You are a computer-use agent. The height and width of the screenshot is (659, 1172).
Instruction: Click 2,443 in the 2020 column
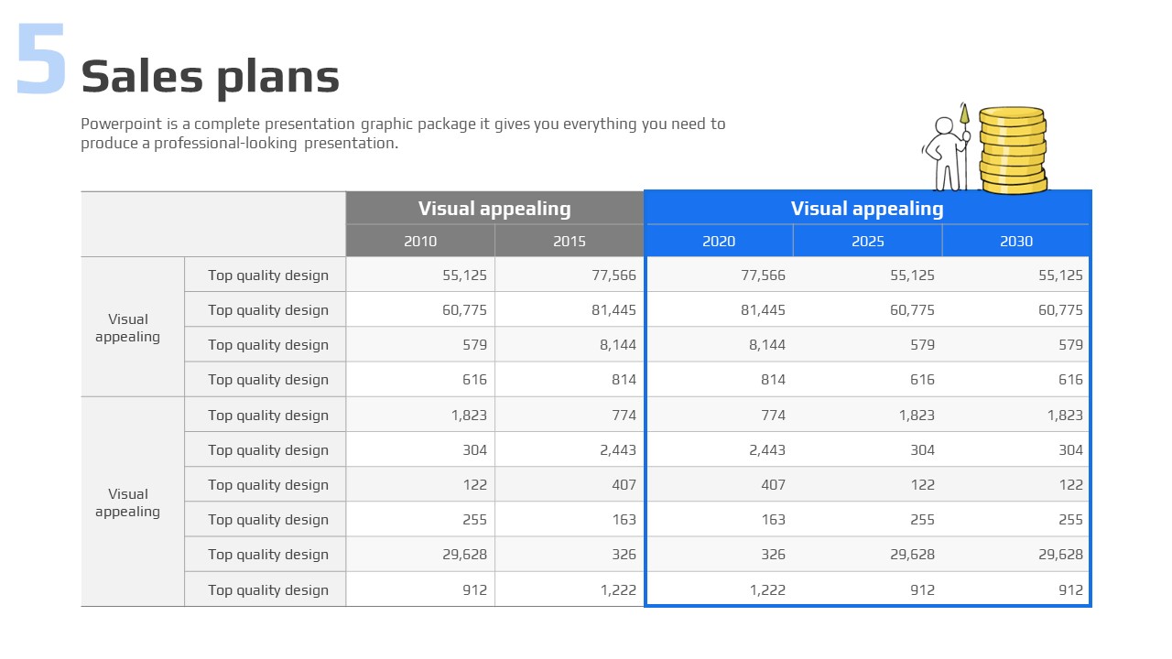767,449
